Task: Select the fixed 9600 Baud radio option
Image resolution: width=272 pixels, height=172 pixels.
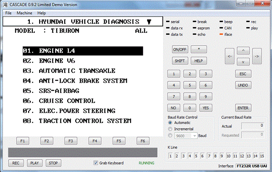Action: point(170,135)
